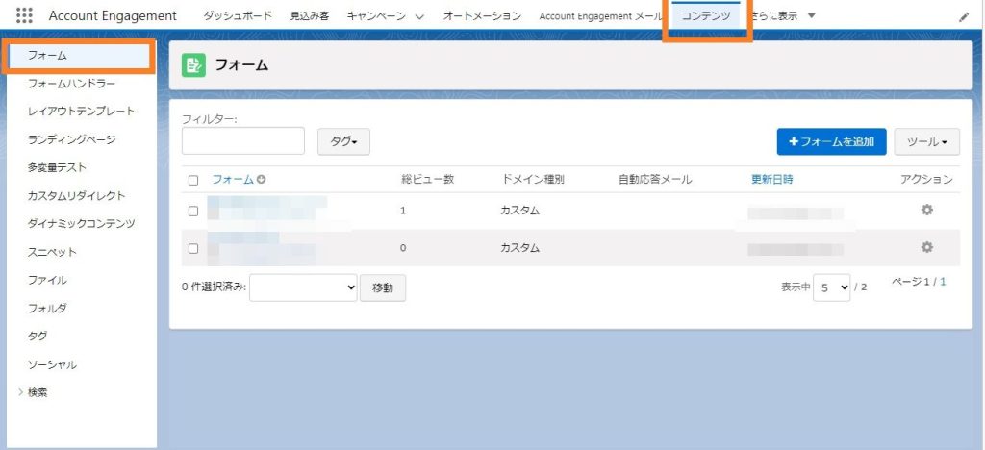
Task: Check the box for form with 1 view
Action: (193, 212)
